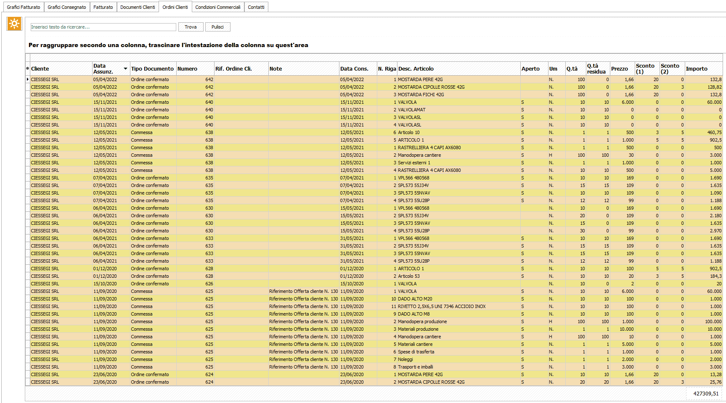Image resolution: width=726 pixels, height=403 pixels.
Task: Open the Data Assunz. sort dropdown arrow
Action: tap(125, 68)
